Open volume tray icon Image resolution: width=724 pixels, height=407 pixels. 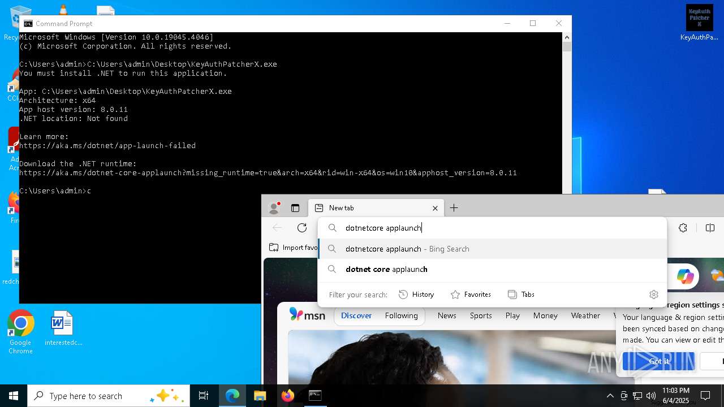click(x=650, y=396)
